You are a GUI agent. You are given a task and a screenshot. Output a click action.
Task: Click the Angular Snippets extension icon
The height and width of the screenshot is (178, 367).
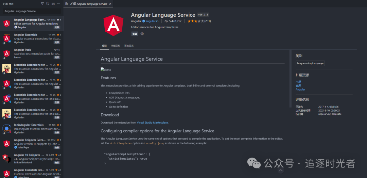tap(6, 144)
